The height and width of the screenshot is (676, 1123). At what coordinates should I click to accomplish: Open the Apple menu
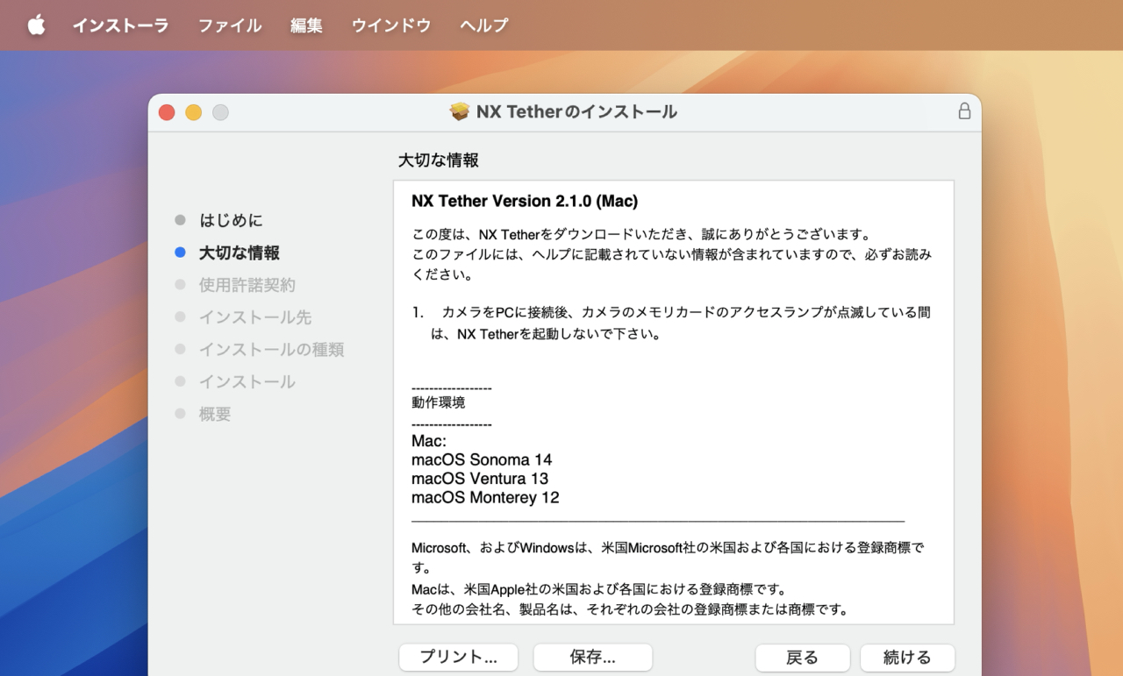coord(36,25)
